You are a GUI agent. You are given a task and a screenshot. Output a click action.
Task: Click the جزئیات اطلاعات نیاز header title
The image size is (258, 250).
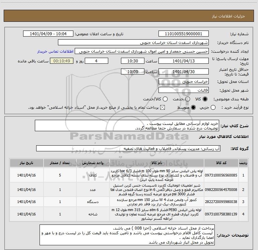tap(229, 16)
